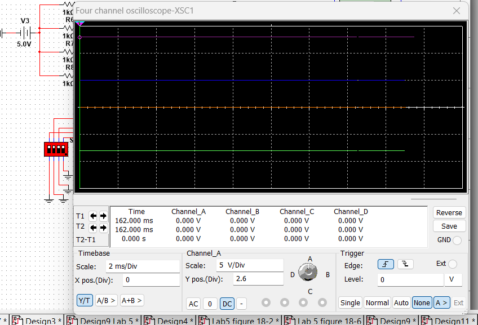Click the Reverse button
This screenshot has height=325, width=478.
(x=449, y=212)
